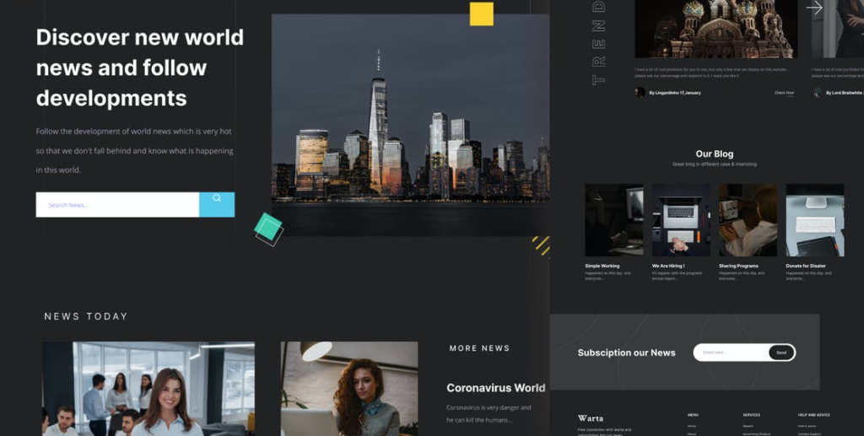Screen dimensions: 864x436
Task: Open the Home link in footer menu
Action: (x=692, y=426)
